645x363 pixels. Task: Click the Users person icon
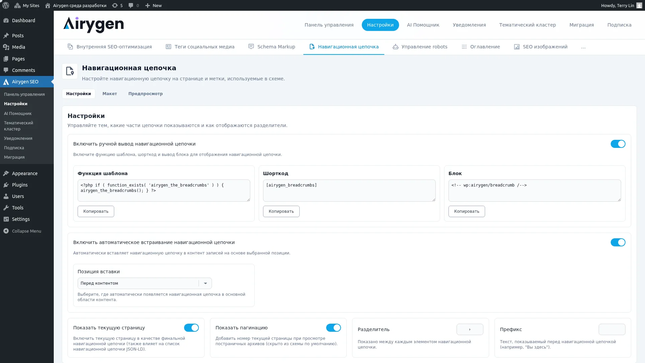click(6, 196)
